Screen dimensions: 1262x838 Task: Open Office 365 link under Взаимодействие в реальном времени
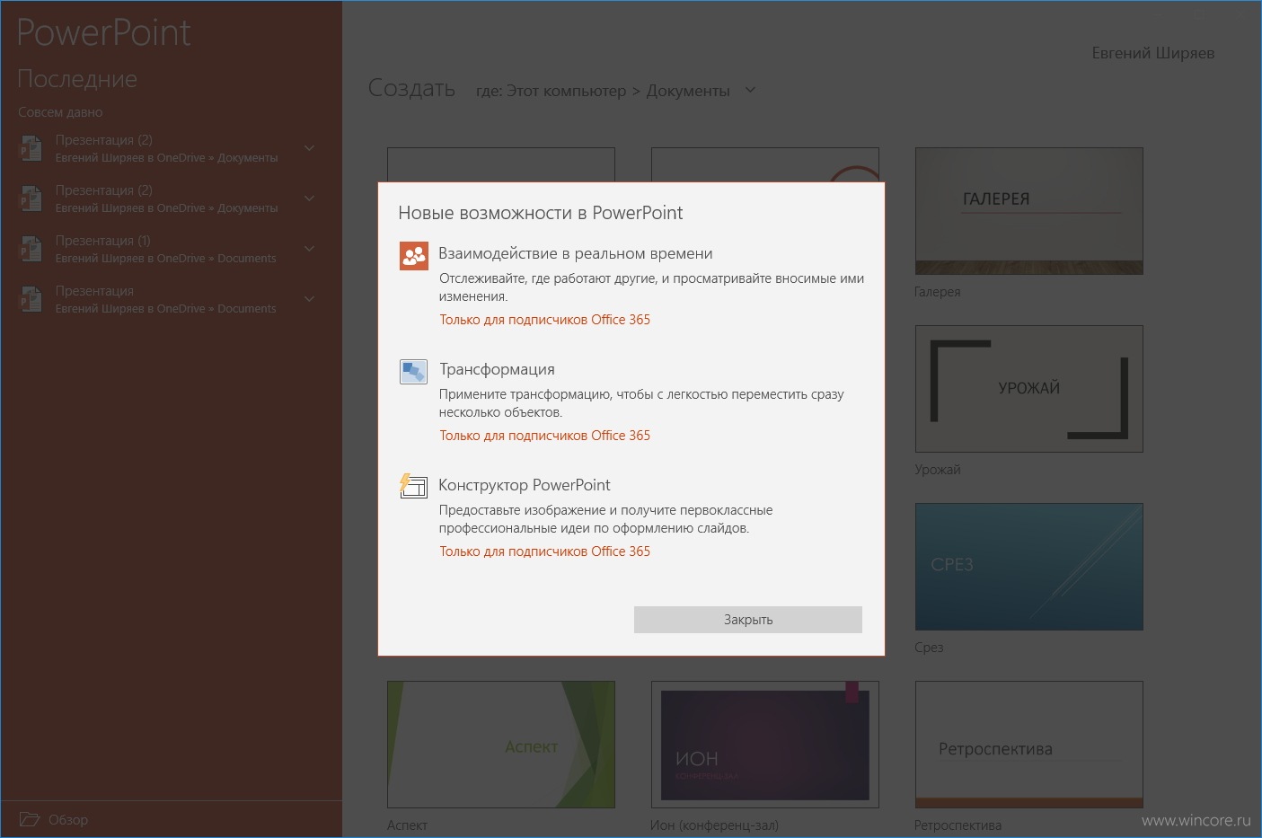pos(544,320)
